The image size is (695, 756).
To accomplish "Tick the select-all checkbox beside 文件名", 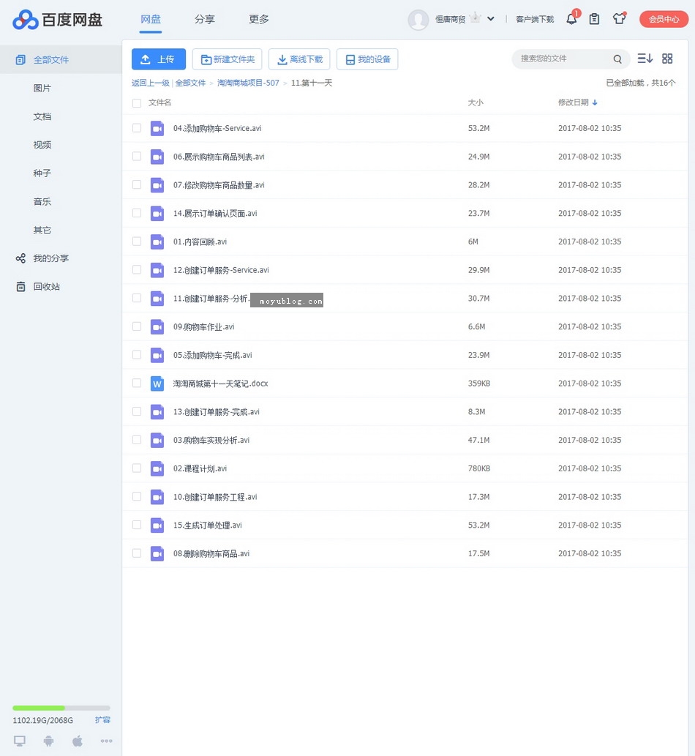I will pos(137,102).
